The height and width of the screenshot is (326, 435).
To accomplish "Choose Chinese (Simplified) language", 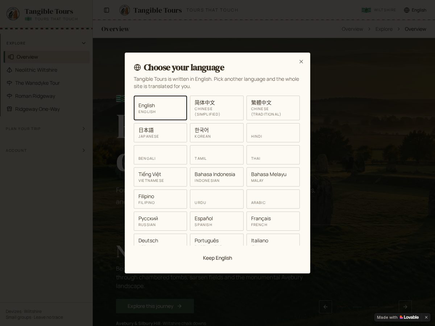I will [x=217, y=108].
